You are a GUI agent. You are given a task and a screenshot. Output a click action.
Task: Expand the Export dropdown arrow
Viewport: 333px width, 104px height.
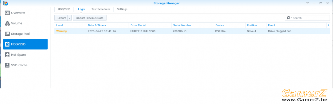(69, 18)
